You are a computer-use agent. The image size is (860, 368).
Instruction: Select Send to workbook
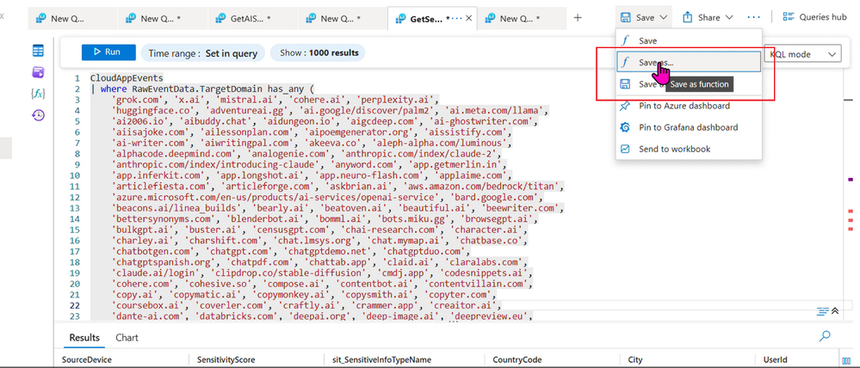coord(689,149)
